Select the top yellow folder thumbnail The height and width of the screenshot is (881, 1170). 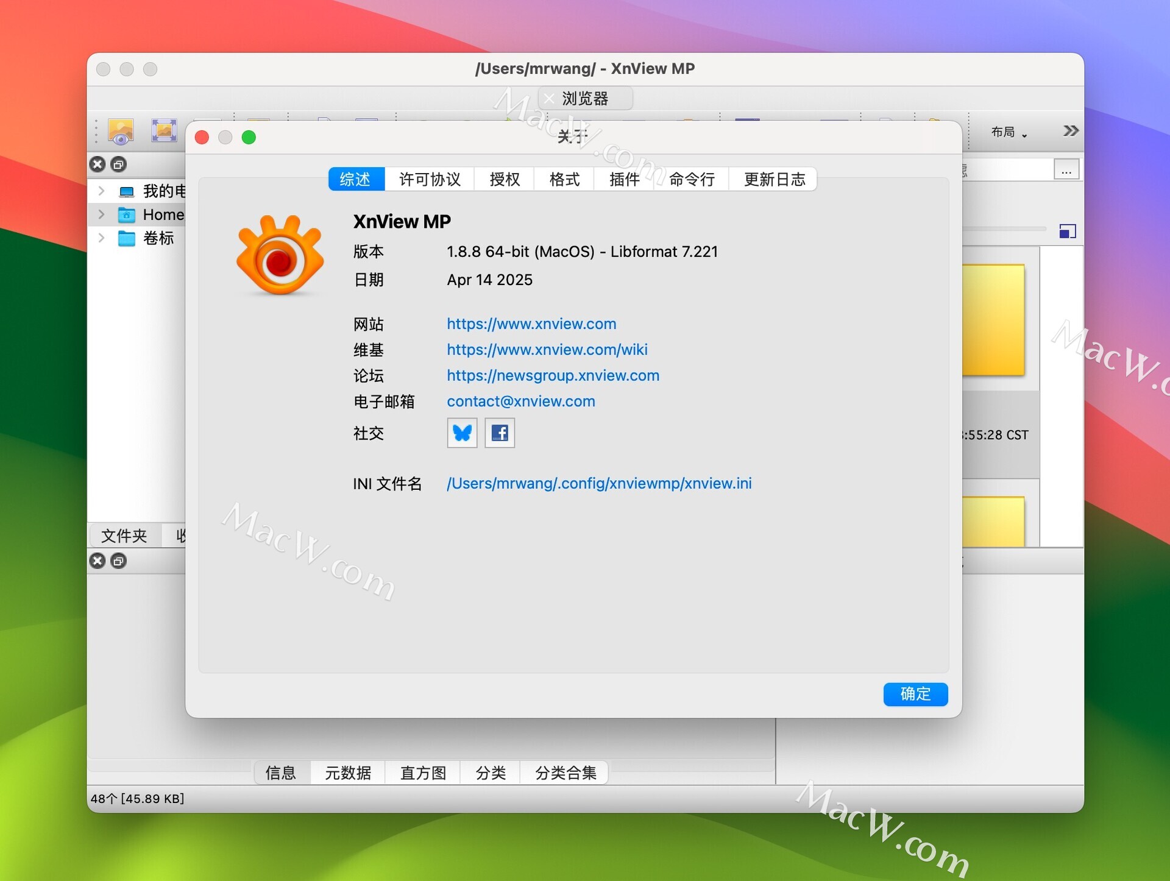993,320
